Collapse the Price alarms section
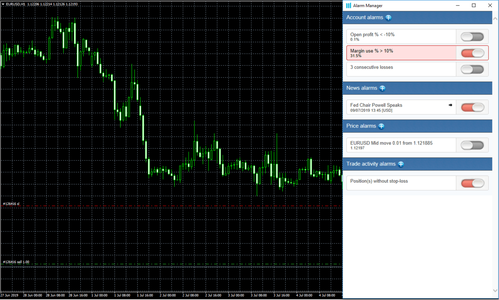The height and width of the screenshot is (300, 499). pos(361,126)
